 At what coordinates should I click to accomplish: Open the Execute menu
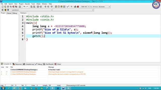tap(27, 4)
